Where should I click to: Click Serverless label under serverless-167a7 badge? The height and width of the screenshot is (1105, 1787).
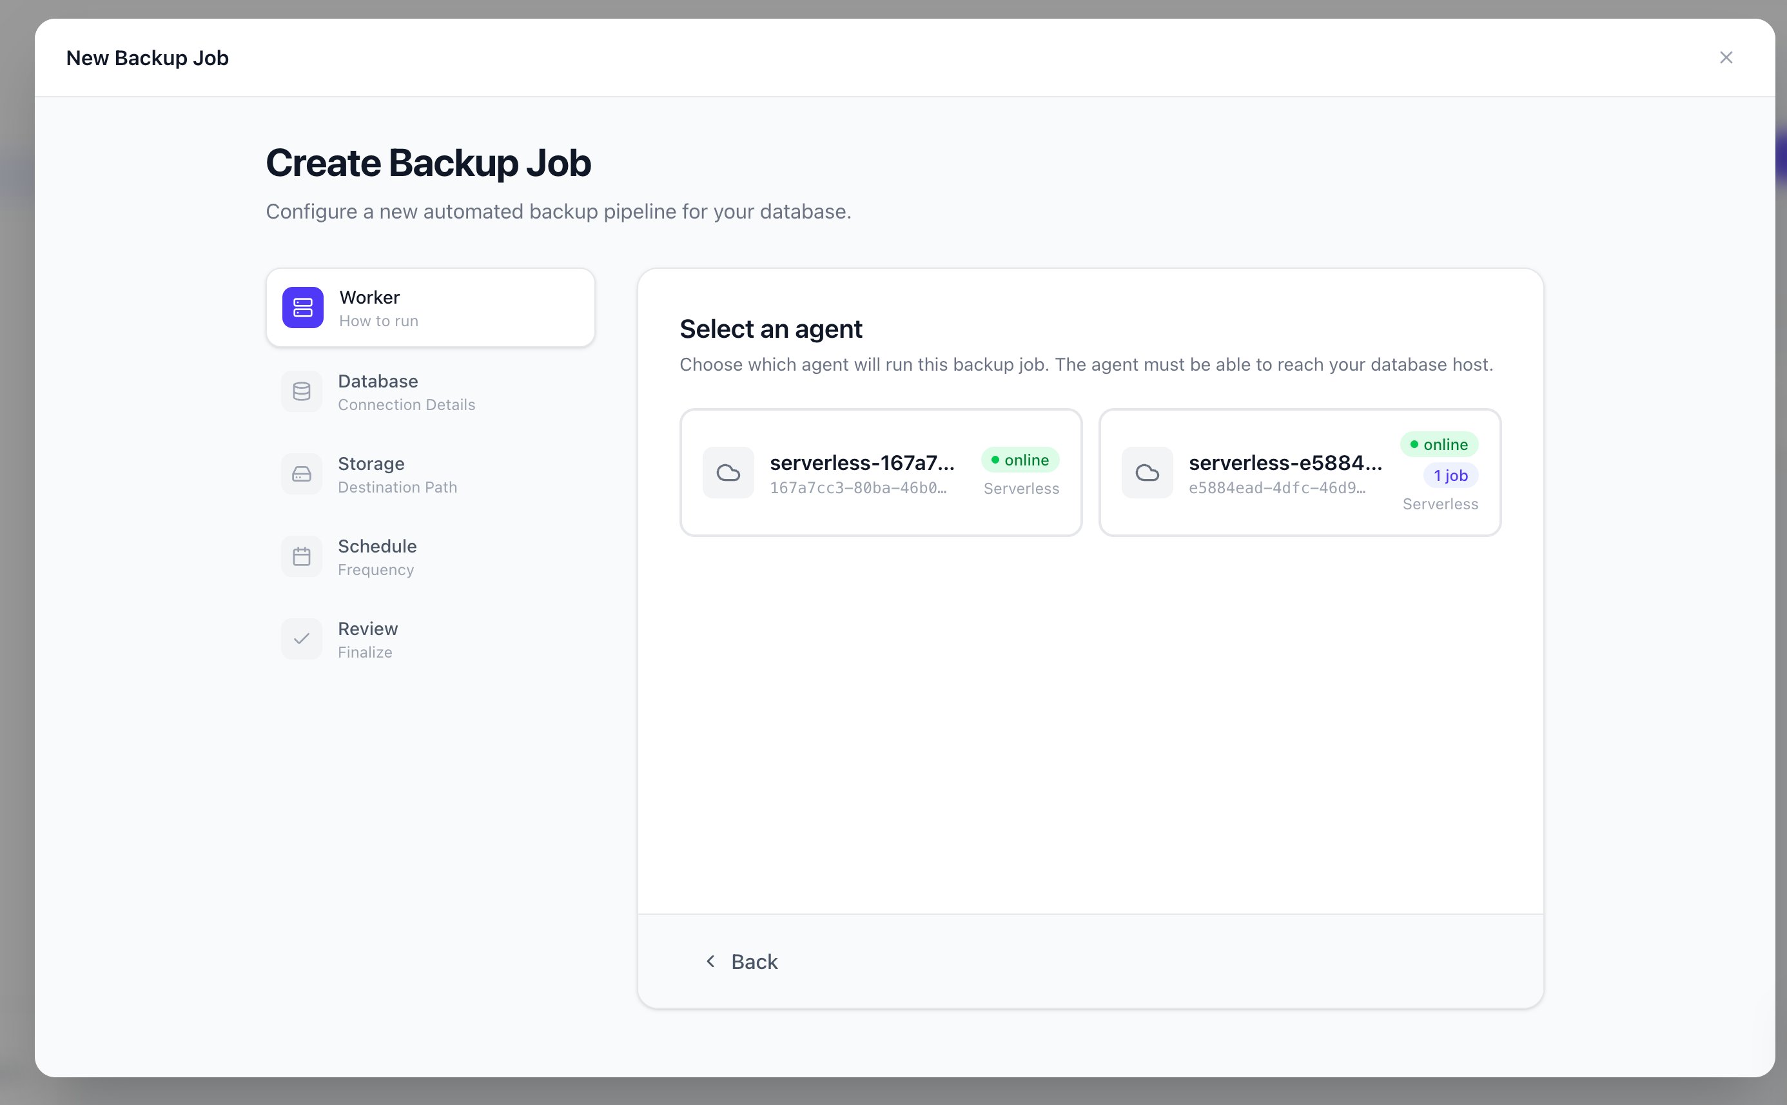tap(1021, 488)
